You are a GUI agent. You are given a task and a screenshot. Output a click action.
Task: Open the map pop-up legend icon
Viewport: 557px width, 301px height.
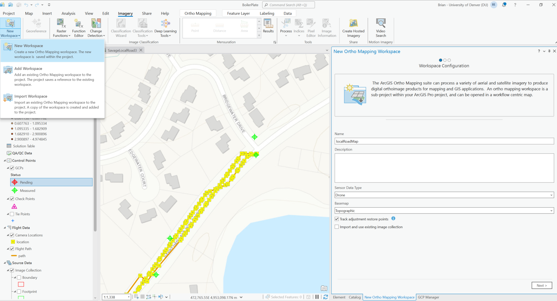[324, 288]
